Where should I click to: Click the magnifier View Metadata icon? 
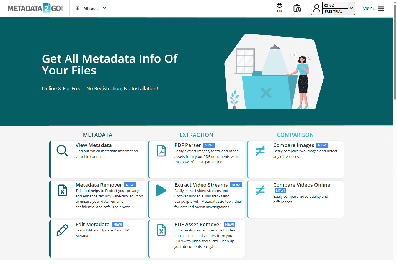[62, 151]
